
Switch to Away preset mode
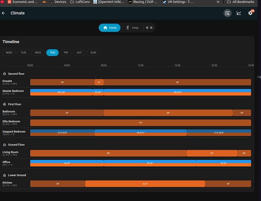click(x=132, y=28)
